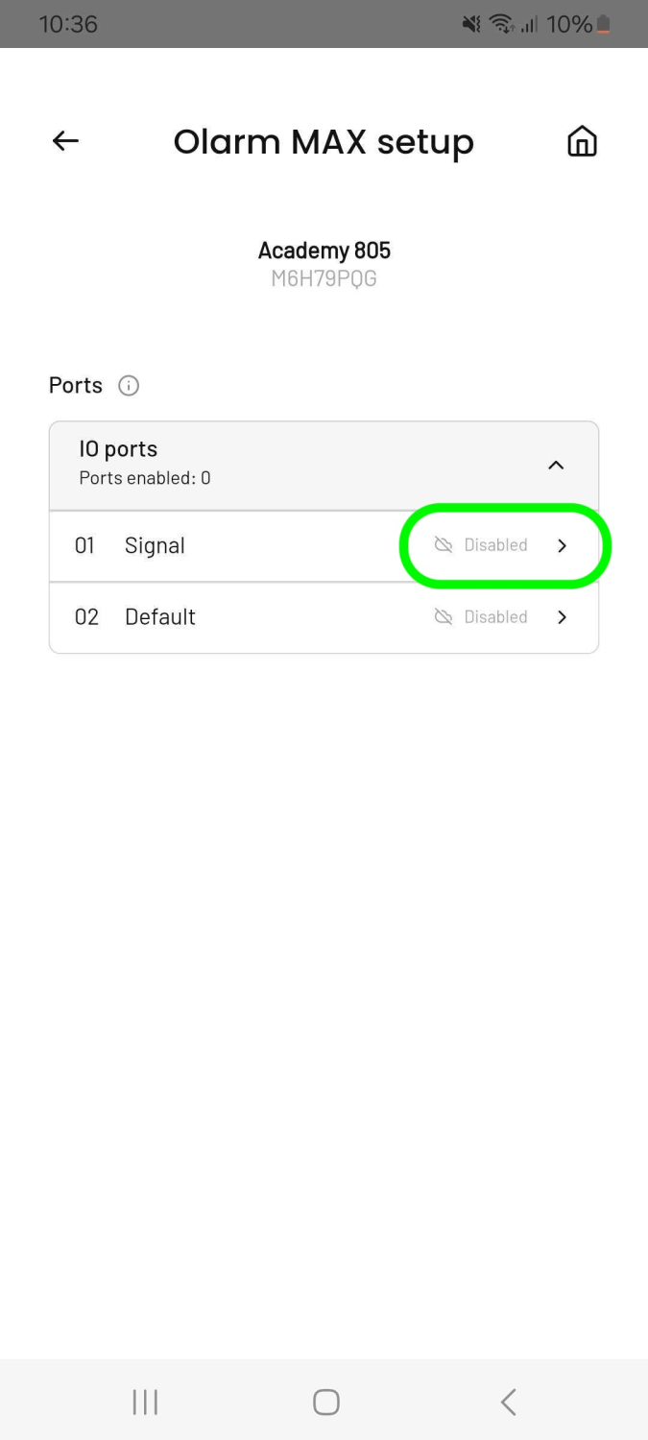Viewport: 648px width, 1440px height.
Task: Select port 02 Default row
Action: (324, 617)
